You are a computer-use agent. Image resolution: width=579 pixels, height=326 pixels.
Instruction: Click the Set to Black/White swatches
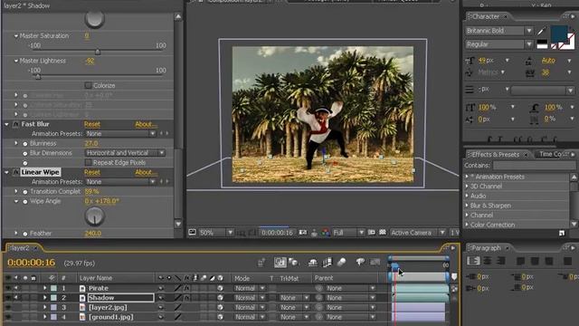tap(542, 44)
